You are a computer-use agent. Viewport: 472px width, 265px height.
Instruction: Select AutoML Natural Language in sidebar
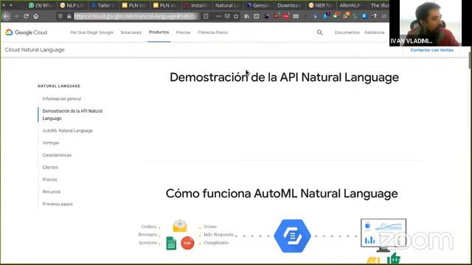68,131
